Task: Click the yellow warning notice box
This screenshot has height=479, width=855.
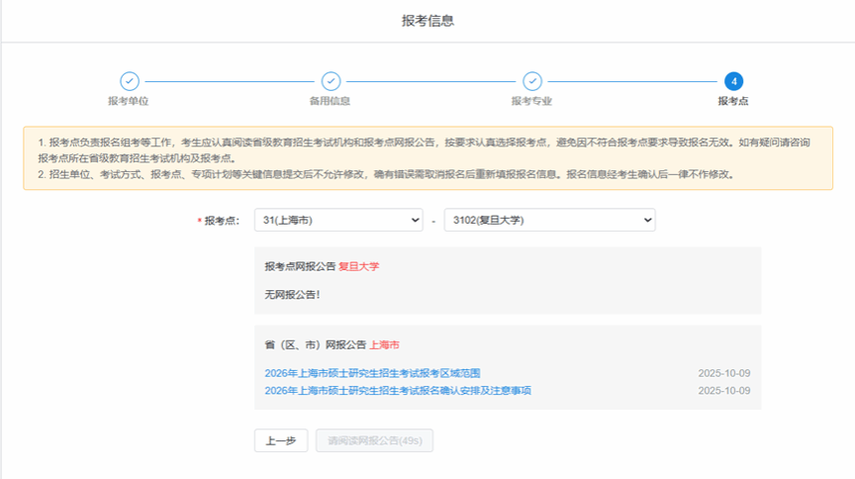Action: (427, 157)
